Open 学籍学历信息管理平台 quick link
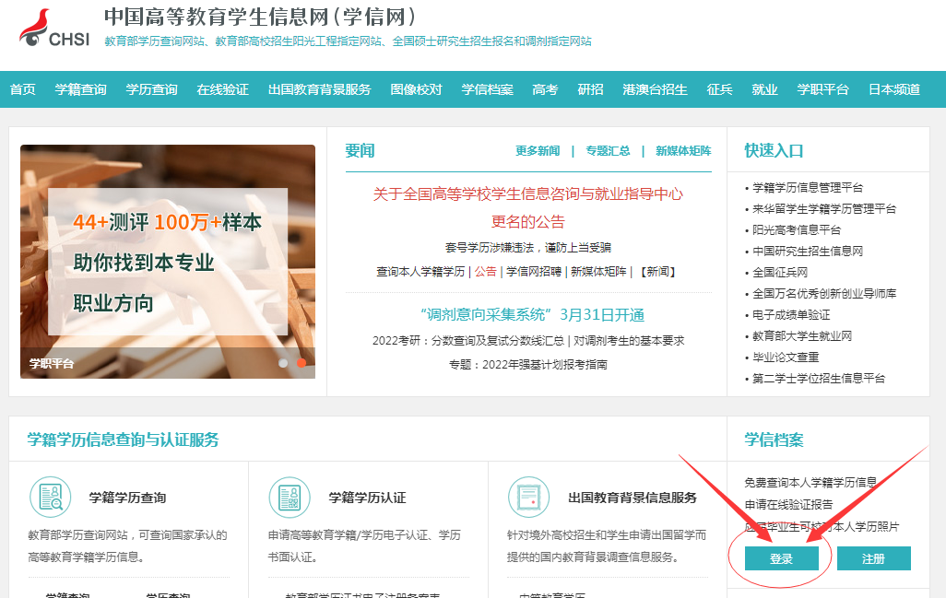This screenshot has width=946, height=598. [x=808, y=187]
